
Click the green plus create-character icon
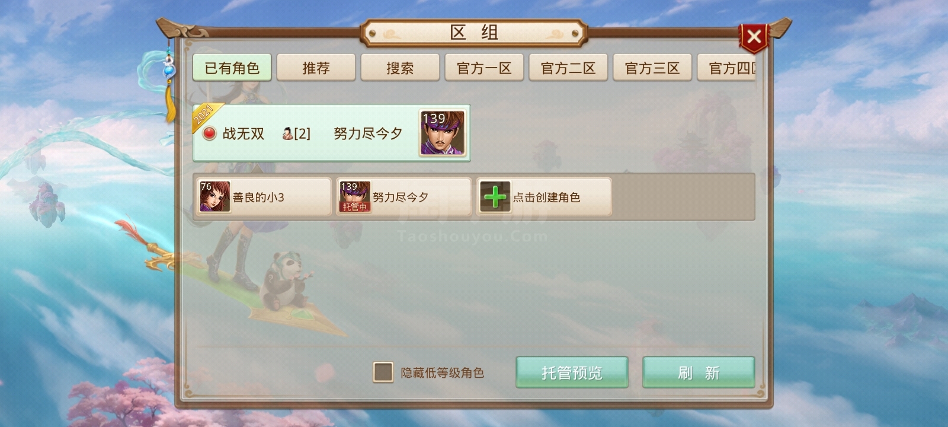(x=495, y=197)
